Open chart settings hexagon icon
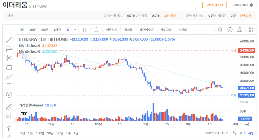The height and width of the screenshot is (140, 259). click(x=230, y=30)
